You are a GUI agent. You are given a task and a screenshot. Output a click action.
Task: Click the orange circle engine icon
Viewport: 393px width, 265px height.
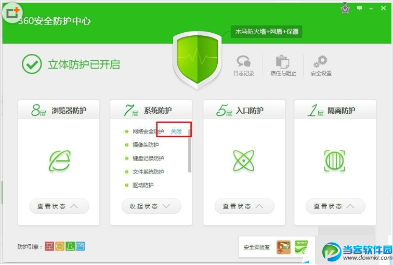click(60, 246)
